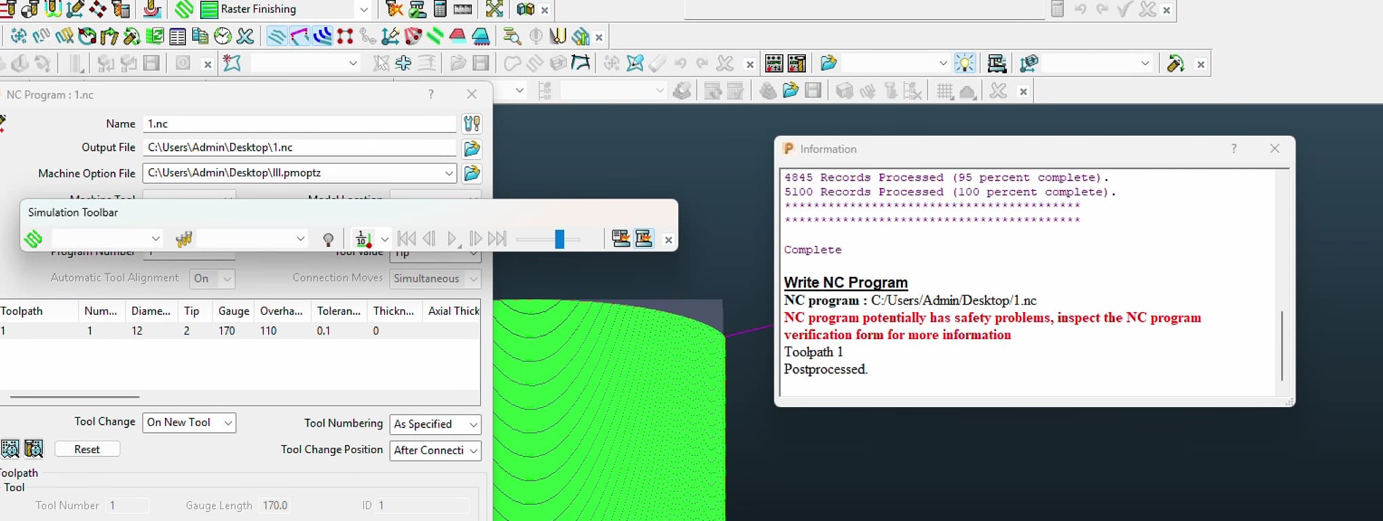Viewport: 1383px width, 521px height.
Task: Click the Gauge column header
Action: pyautogui.click(x=234, y=311)
